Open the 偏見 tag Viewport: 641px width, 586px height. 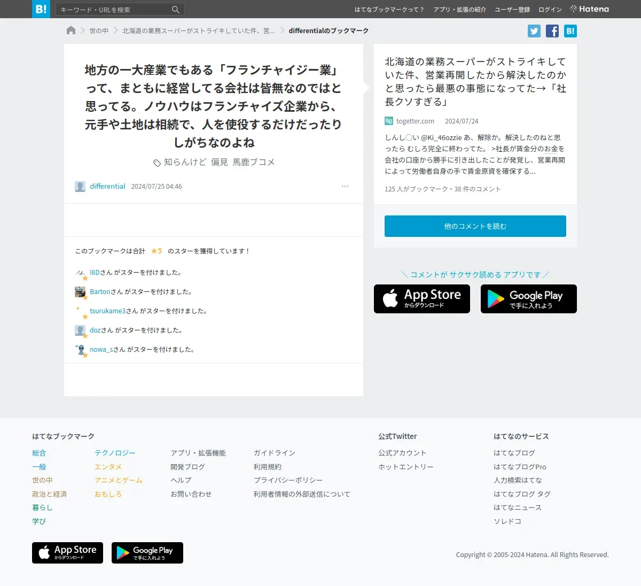(x=220, y=162)
